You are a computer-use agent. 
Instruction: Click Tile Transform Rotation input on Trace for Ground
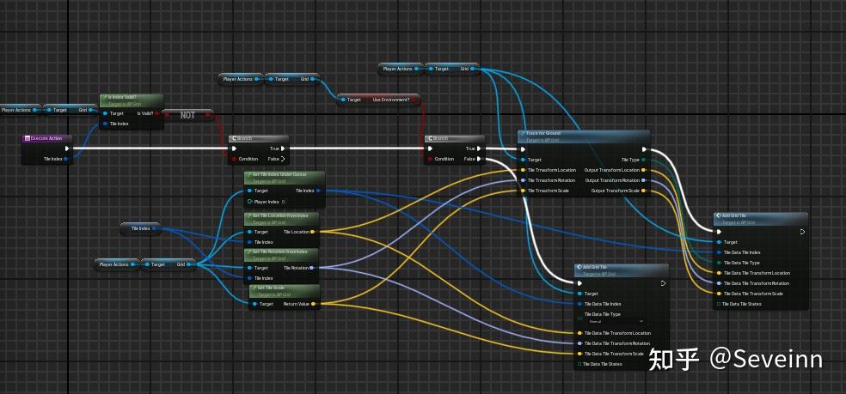(523, 180)
